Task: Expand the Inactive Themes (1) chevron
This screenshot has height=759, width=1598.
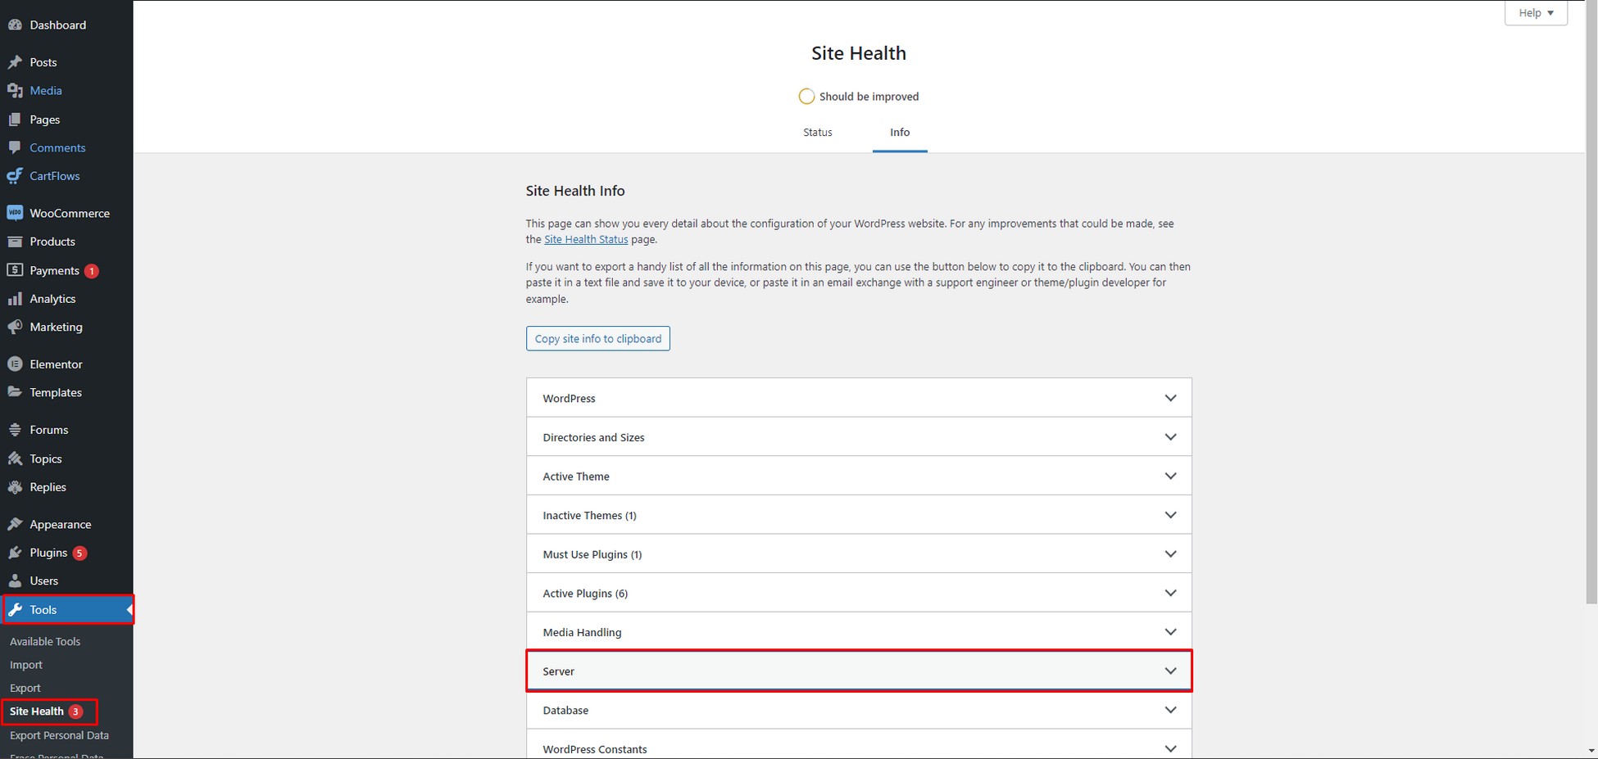Action: 1170,515
